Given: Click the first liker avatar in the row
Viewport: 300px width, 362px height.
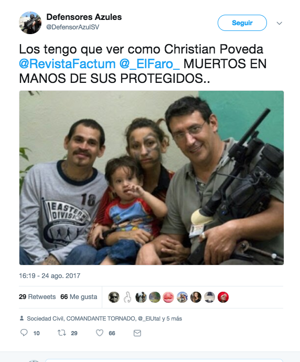Looking at the screenshot, I should [x=114, y=297].
